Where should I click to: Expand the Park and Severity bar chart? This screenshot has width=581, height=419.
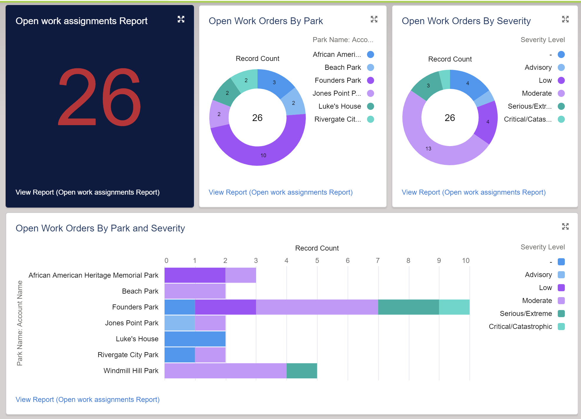coord(565,226)
